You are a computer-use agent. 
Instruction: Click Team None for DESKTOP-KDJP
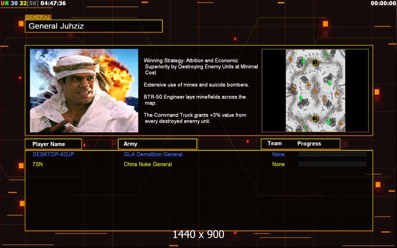pyautogui.click(x=278, y=154)
